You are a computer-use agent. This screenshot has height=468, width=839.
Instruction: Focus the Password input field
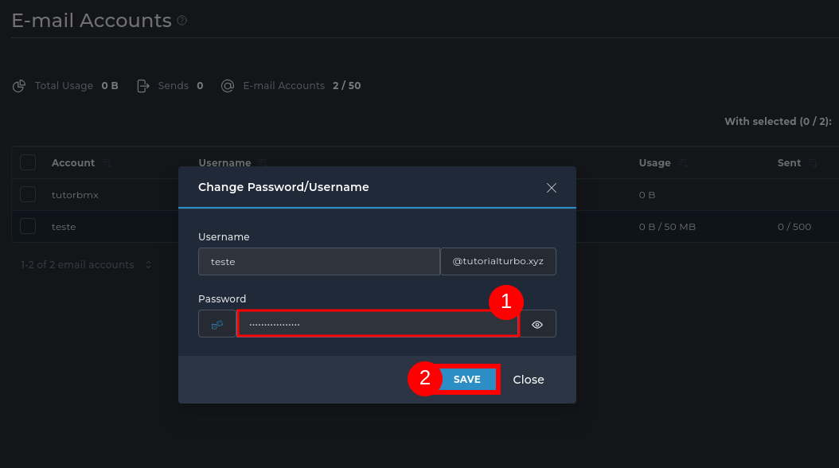pyautogui.click(x=377, y=324)
